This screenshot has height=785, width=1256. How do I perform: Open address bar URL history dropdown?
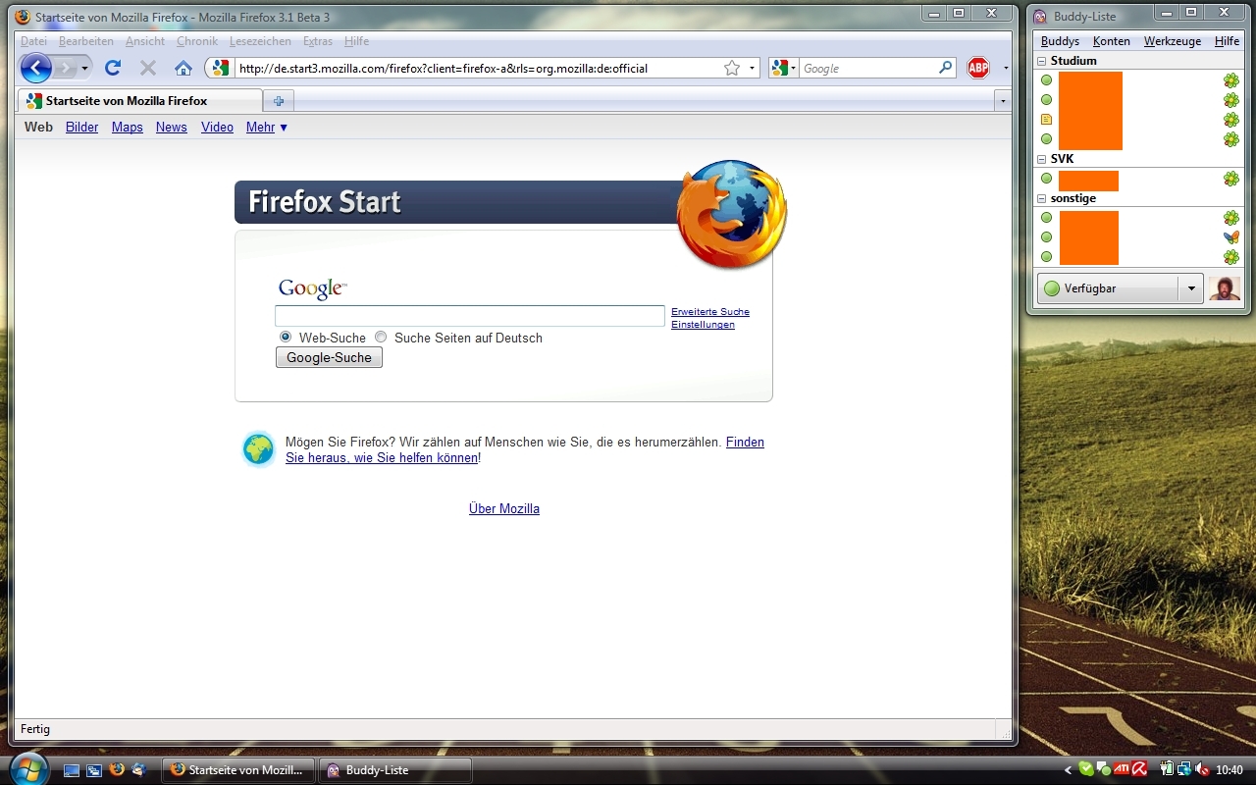(753, 69)
